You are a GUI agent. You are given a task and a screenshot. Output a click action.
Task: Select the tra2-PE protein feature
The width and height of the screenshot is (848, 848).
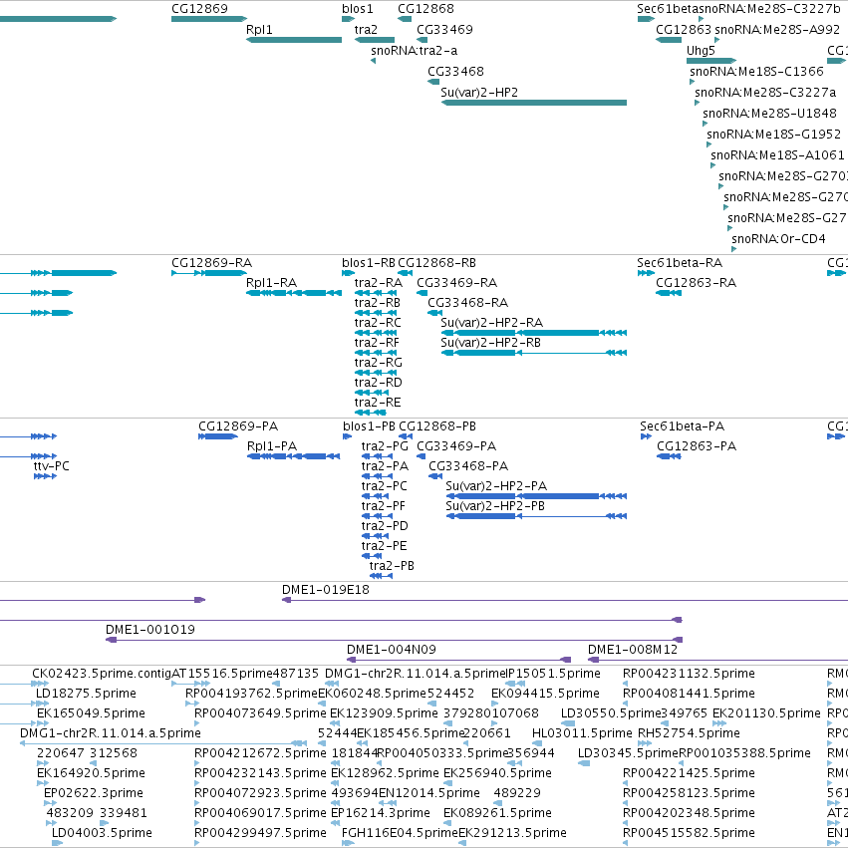tap(372, 556)
